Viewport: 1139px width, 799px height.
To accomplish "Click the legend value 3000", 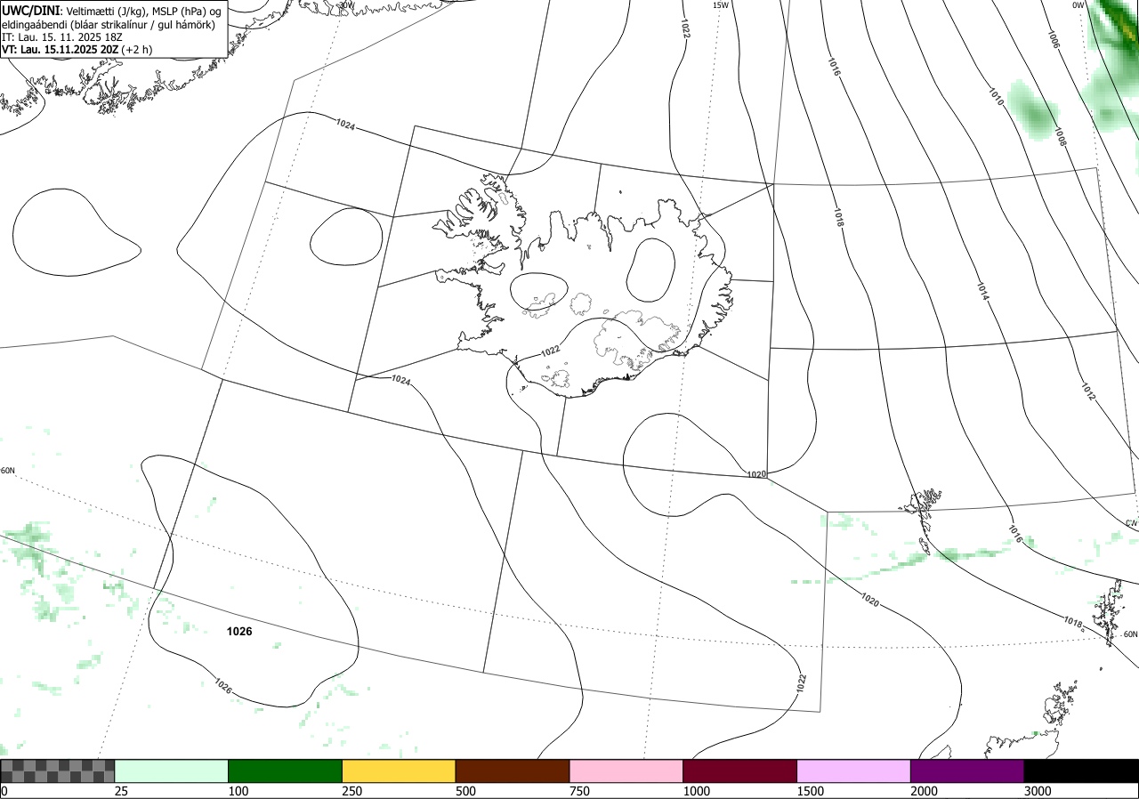I will point(1038,791).
